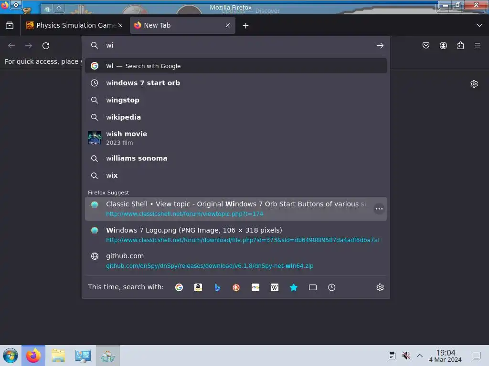Close the New Tab tab
This screenshot has height=366, width=489.
pos(228,25)
